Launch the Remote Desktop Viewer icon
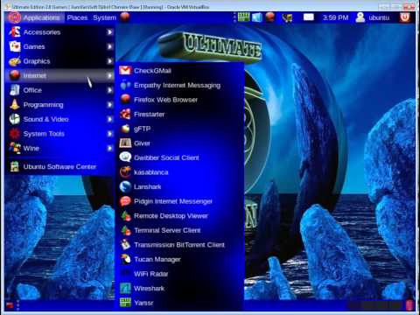 pyautogui.click(x=125, y=216)
